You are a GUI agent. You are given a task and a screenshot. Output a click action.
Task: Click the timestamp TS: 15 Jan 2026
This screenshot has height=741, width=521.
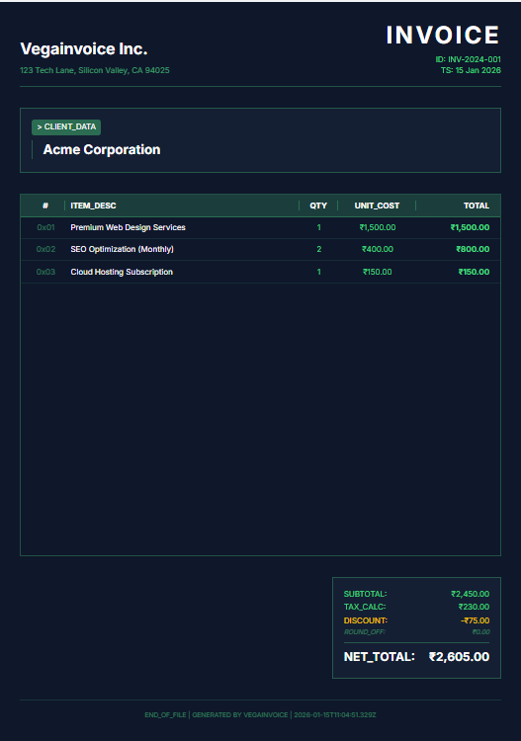coord(471,70)
